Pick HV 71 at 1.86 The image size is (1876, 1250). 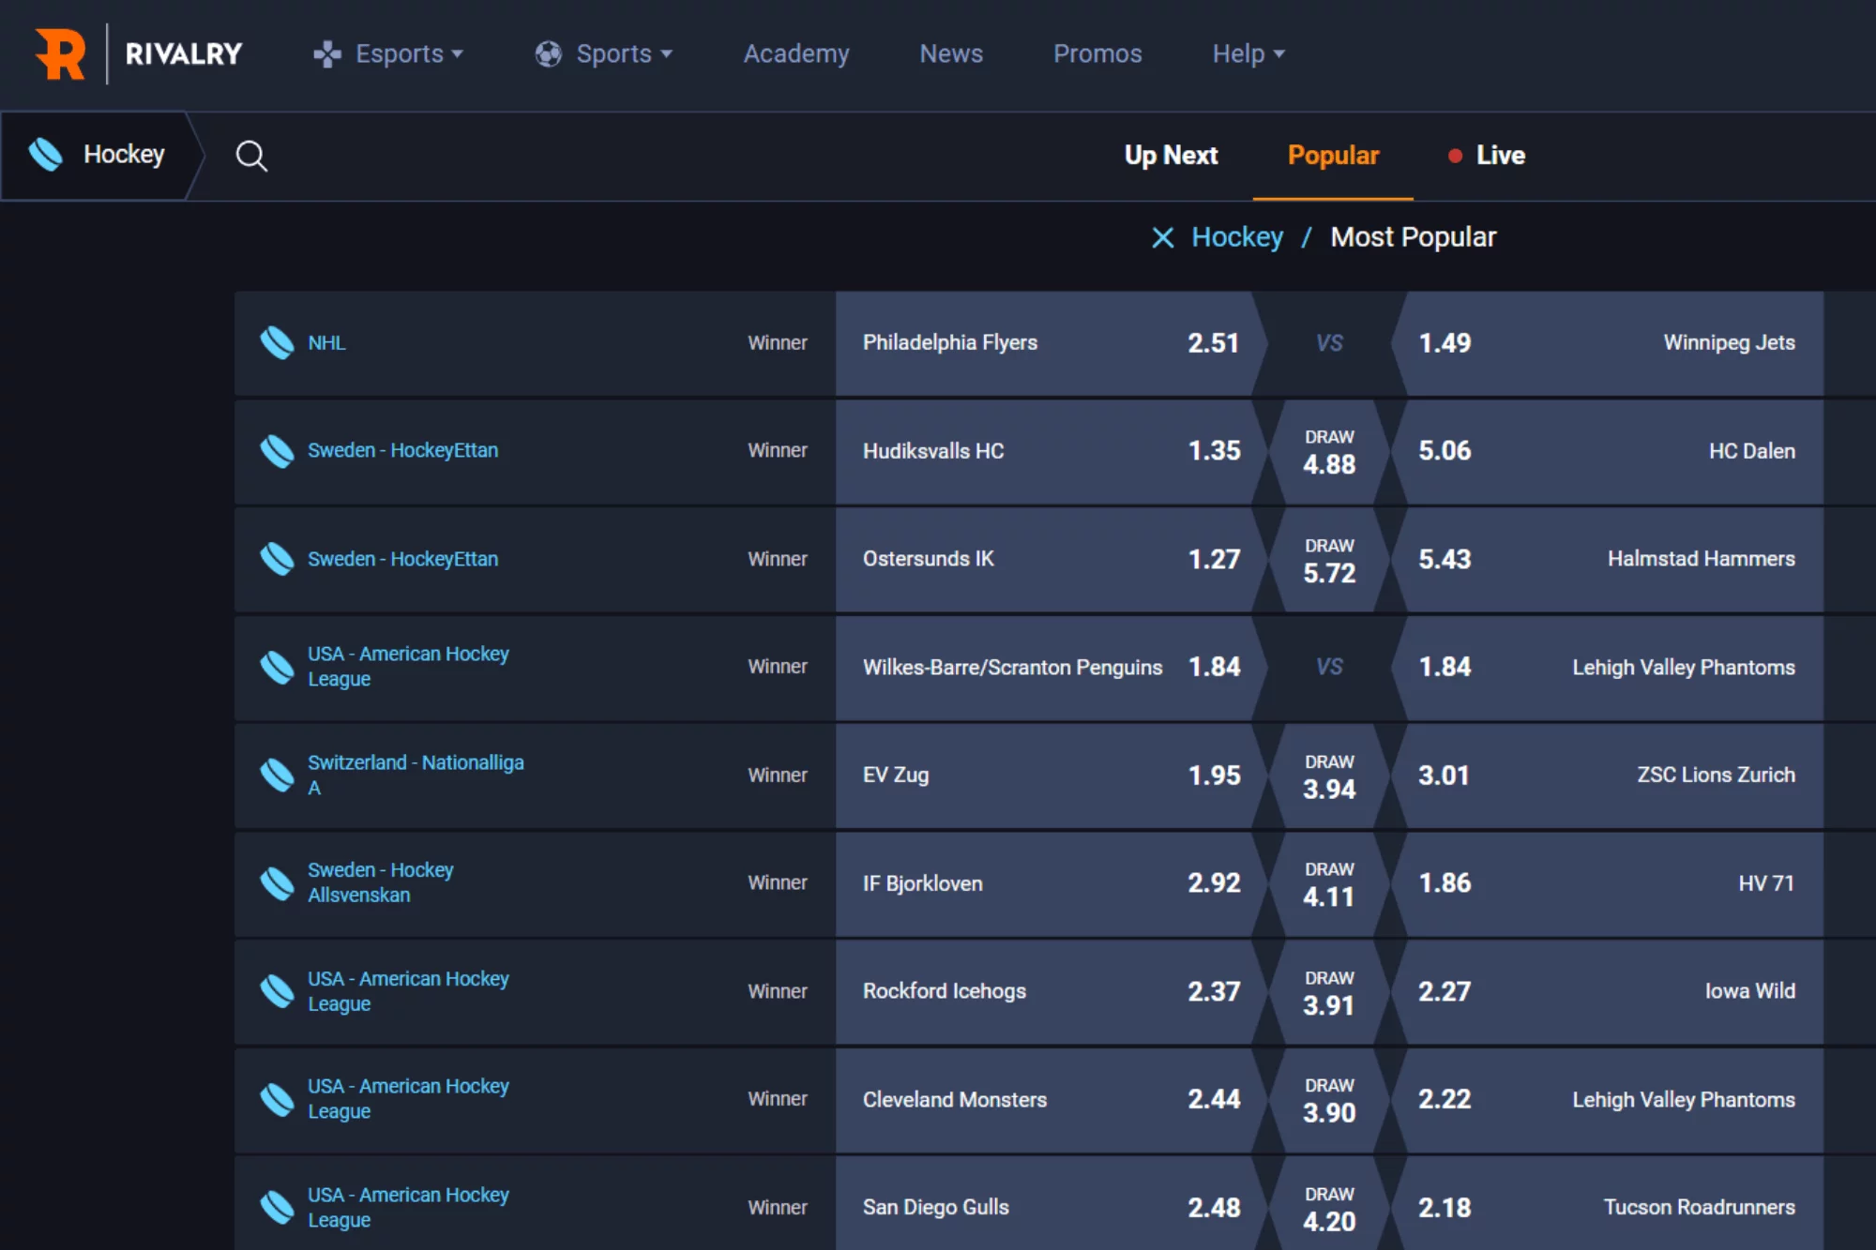[x=1608, y=883]
